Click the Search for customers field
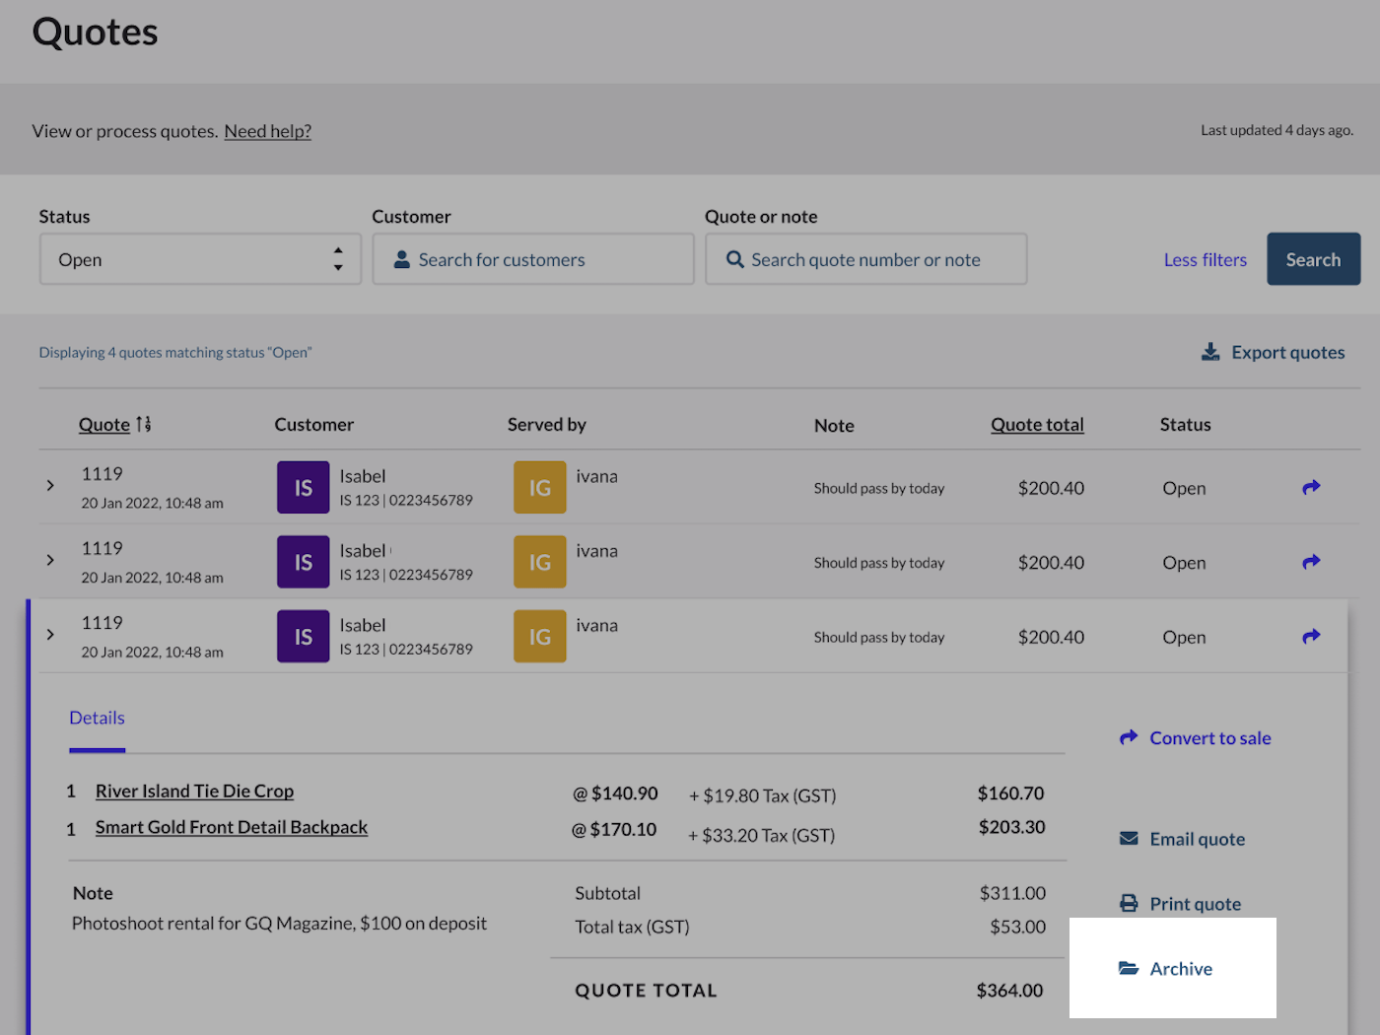Viewport: 1380px width, 1035px height. coord(533,259)
